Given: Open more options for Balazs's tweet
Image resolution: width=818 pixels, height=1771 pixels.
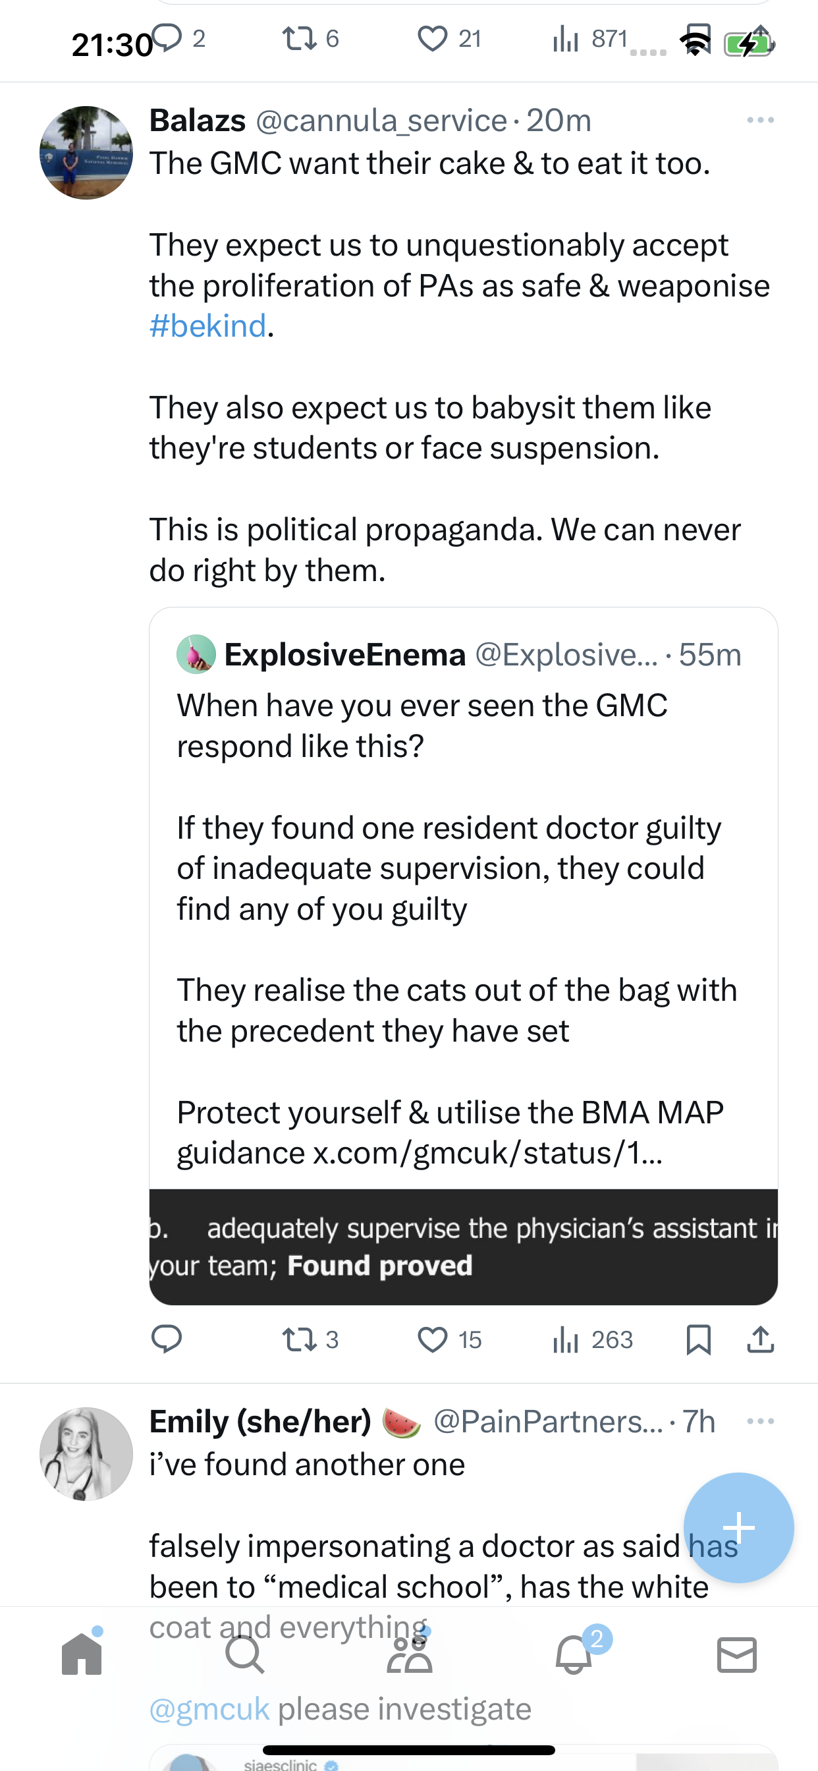Looking at the screenshot, I should coord(760,121).
